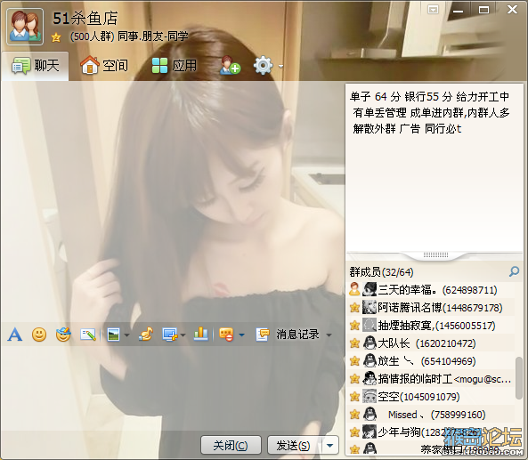The height and width of the screenshot is (460, 528).
Task: Expand the send options arrow next to 发送
Action: pyautogui.click(x=330, y=446)
